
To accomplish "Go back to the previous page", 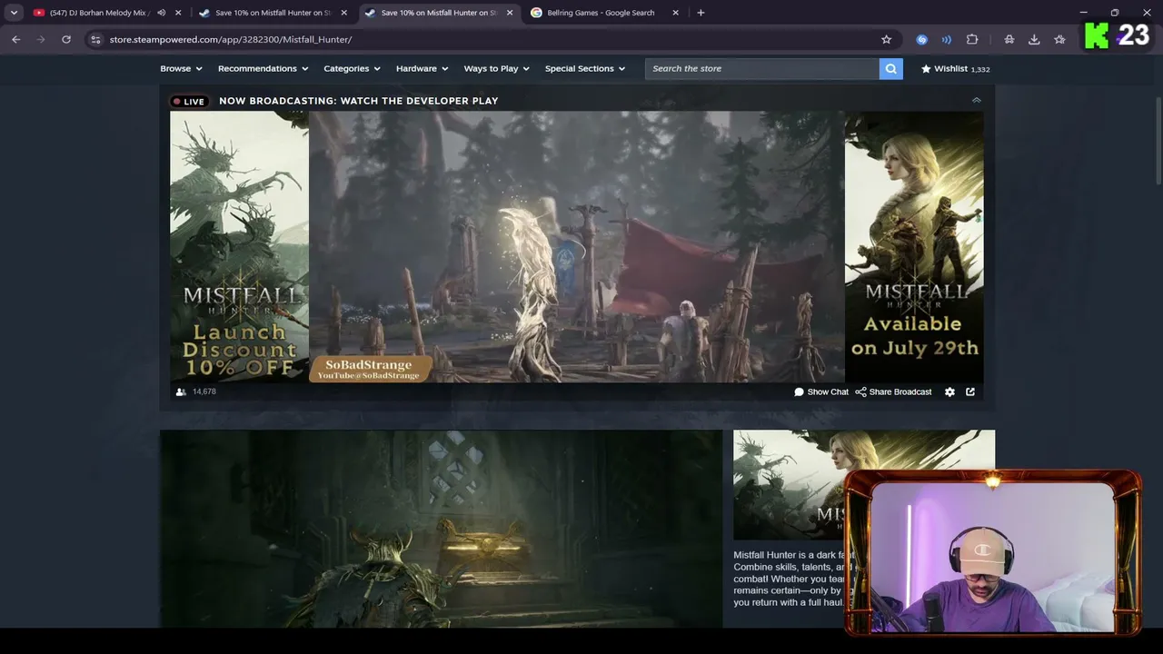I will point(16,39).
